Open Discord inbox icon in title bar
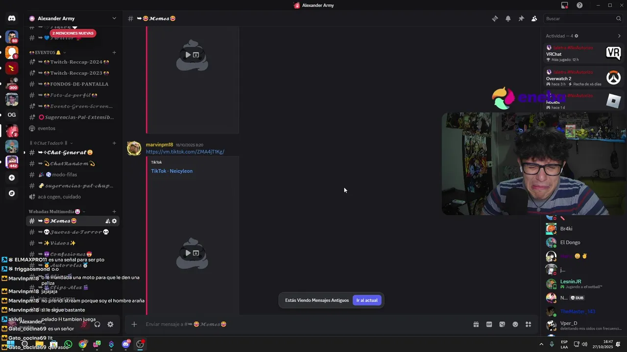The height and width of the screenshot is (352, 627). 565,5
